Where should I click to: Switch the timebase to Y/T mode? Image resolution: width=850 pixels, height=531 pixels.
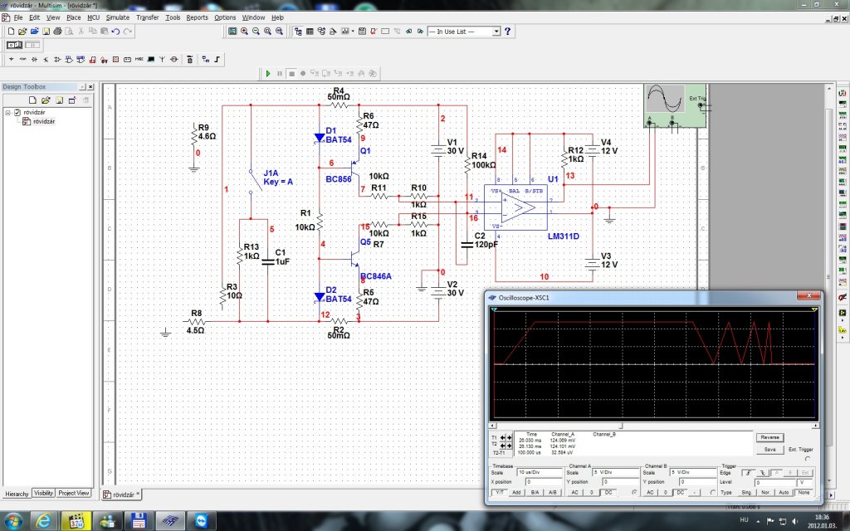pyautogui.click(x=499, y=492)
